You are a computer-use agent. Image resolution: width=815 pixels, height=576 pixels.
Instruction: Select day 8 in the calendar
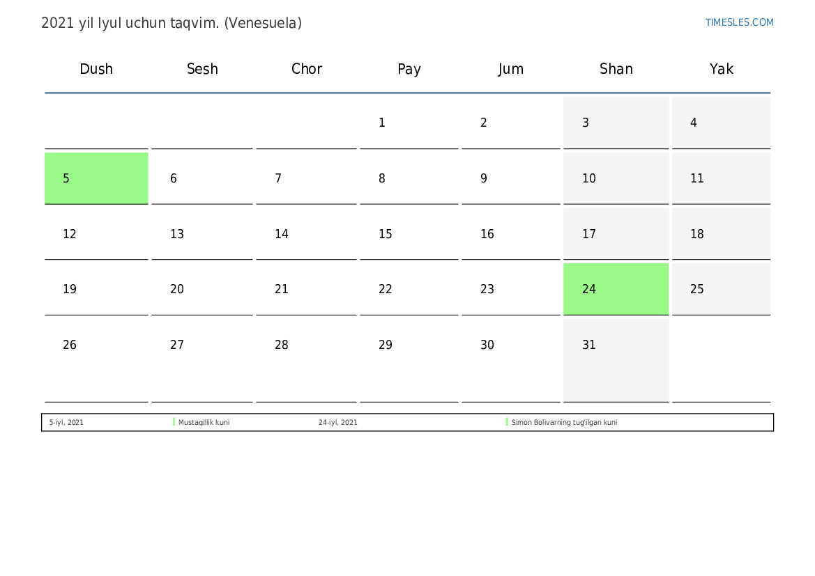409,178
